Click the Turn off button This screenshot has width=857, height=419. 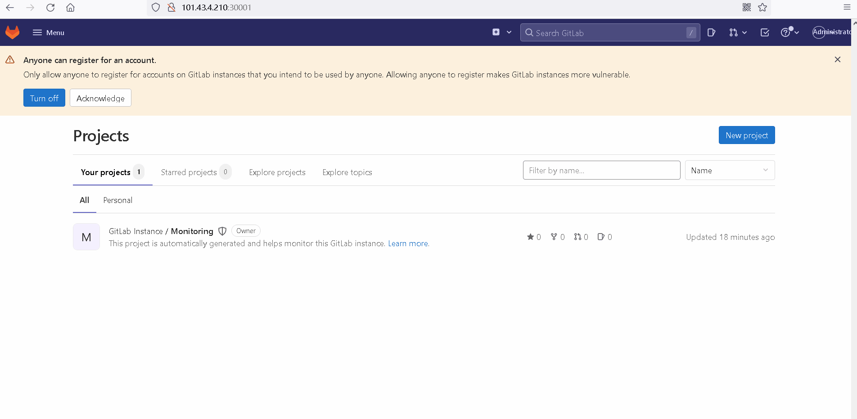(44, 98)
